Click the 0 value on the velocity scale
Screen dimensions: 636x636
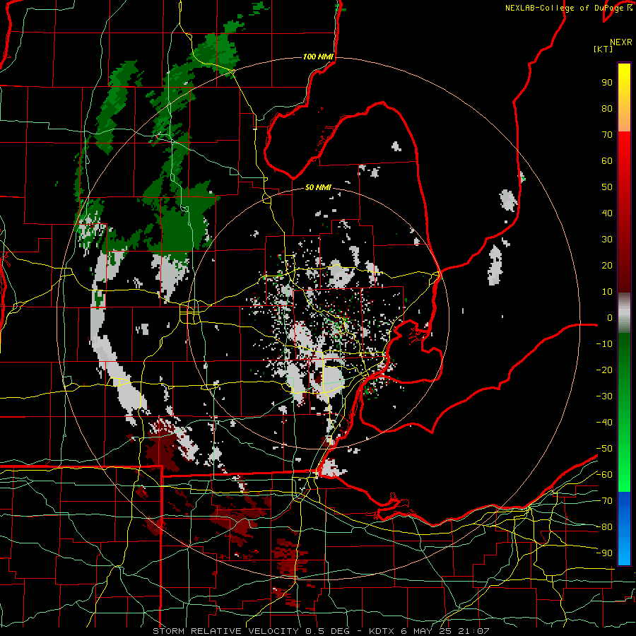(x=610, y=317)
